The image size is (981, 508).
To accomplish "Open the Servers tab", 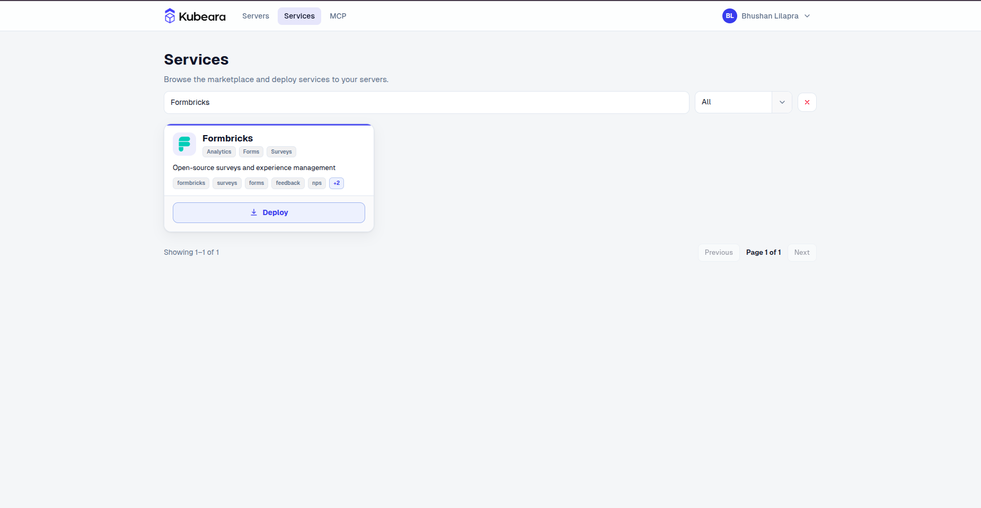I will [x=255, y=16].
